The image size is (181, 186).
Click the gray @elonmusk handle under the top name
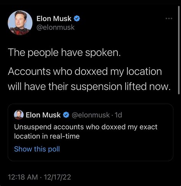(x=55, y=27)
